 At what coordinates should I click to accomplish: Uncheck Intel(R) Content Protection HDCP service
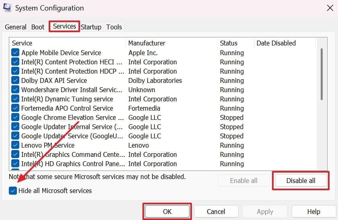tap(15, 71)
